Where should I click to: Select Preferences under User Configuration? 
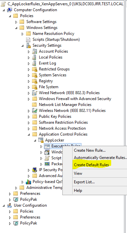pyautogui.click(x=30, y=217)
